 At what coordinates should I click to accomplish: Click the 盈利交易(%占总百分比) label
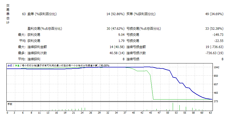(x=45, y=29)
